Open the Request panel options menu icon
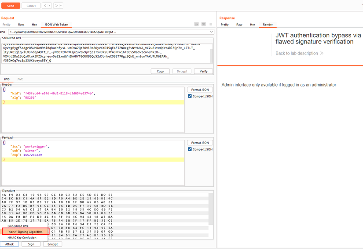 (211, 24)
